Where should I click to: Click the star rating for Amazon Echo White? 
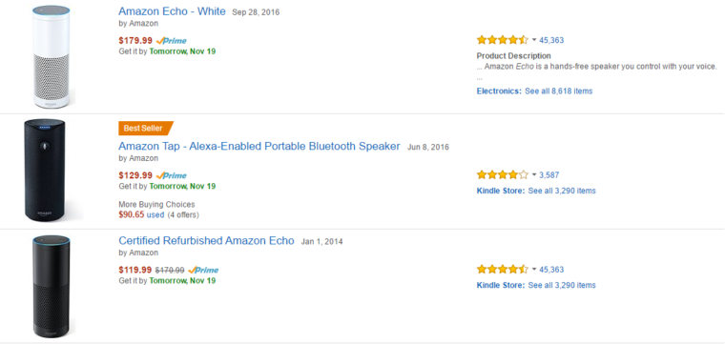click(503, 40)
